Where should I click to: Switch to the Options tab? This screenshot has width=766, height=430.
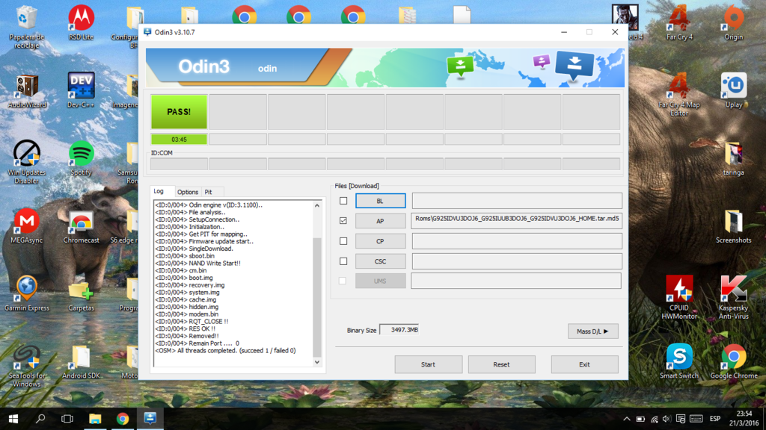188,192
